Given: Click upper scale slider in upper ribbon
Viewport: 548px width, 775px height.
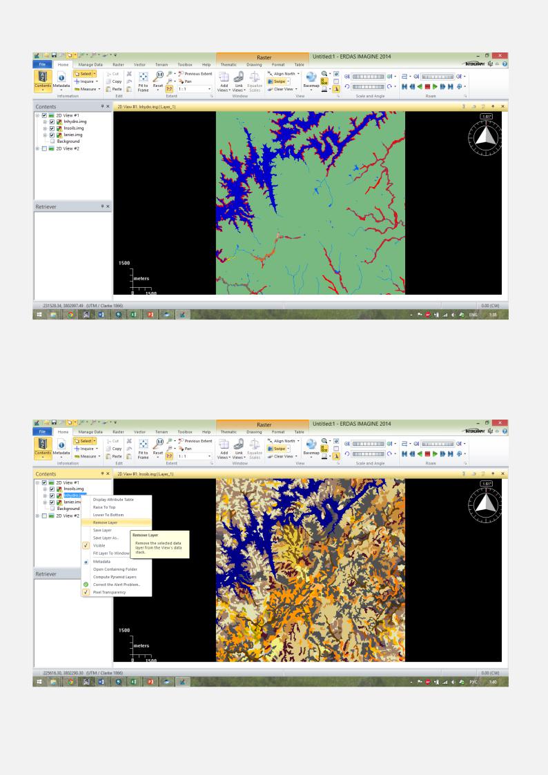Looking at the screenshot, I should point(368,77).
